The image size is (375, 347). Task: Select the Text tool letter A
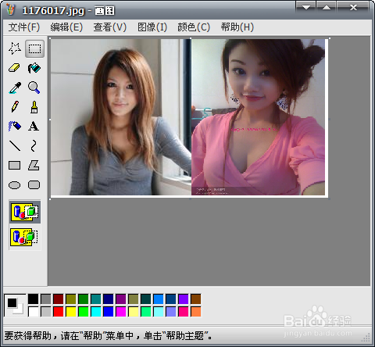(34, 126)
